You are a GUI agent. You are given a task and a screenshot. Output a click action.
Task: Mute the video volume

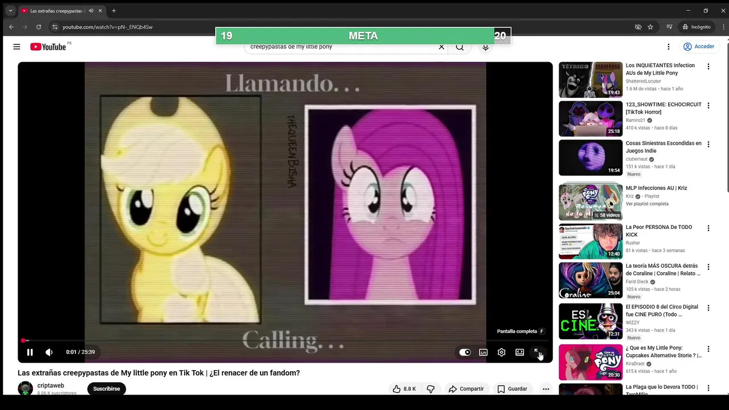coord(49,352)
